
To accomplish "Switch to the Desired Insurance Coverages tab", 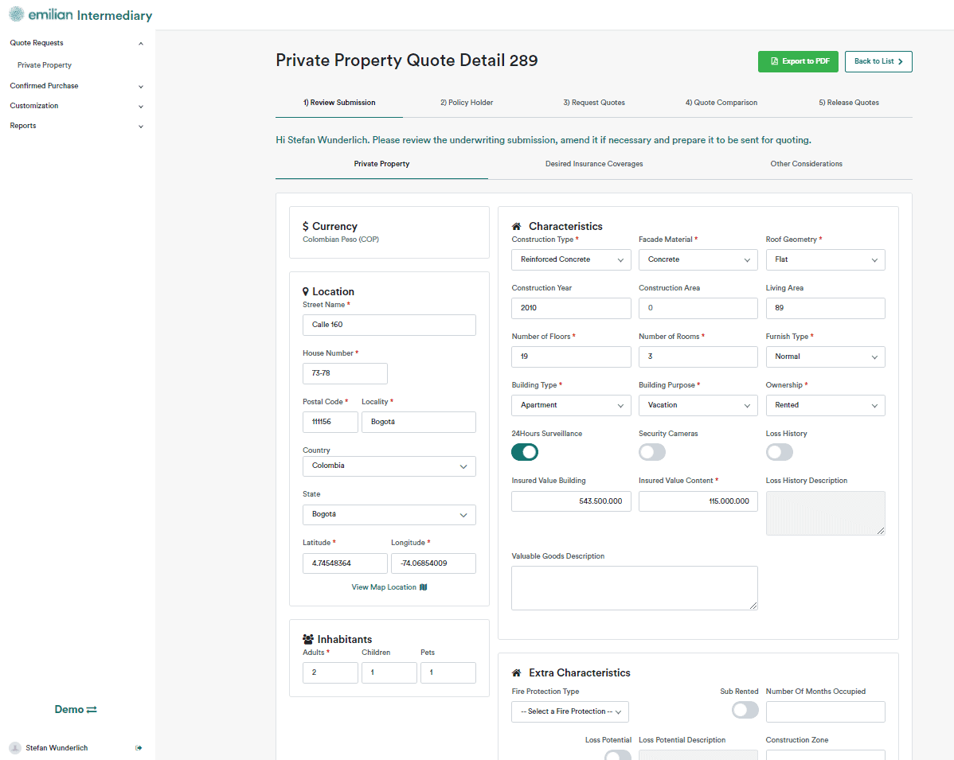I will pyautogui.click(x=594, y=164).
